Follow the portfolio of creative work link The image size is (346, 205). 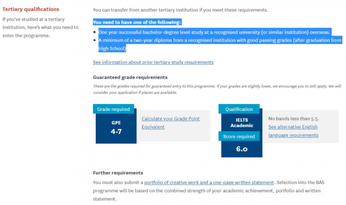(209, 183)
